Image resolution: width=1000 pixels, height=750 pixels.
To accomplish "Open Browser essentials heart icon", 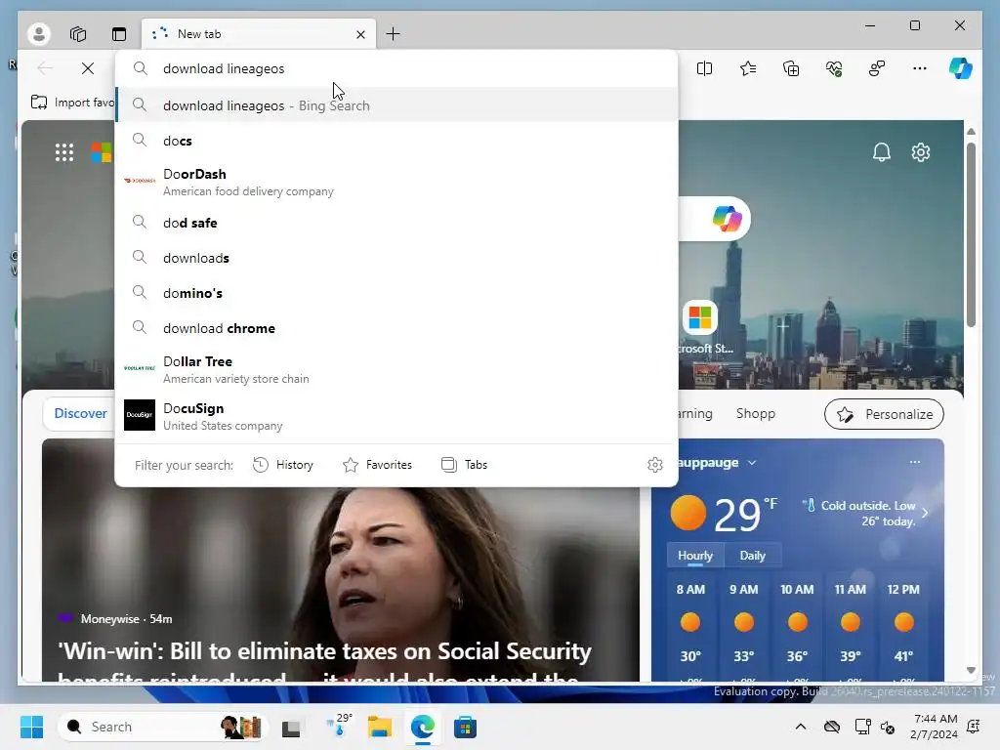I will tap(834, 68).
